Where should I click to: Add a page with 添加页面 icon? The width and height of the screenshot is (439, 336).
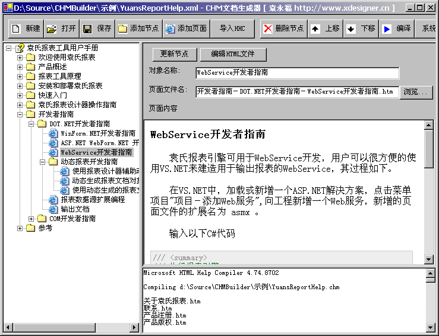point(170,28)
